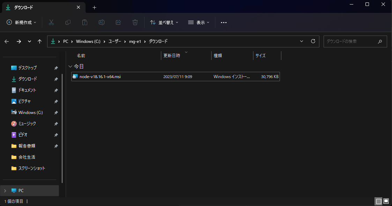Click Windows (C:) in the address breadcrumb

(x=88, y=41)
